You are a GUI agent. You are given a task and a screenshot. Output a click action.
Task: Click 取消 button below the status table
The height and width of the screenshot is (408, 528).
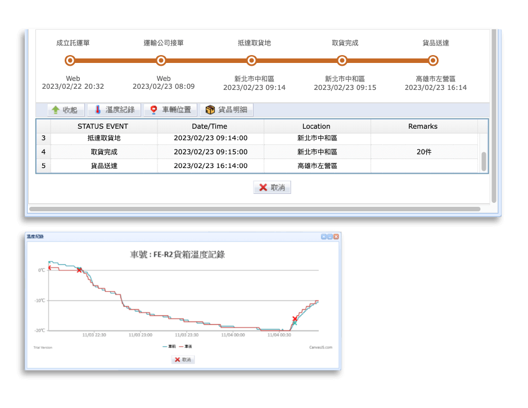[x=272, y=188]
